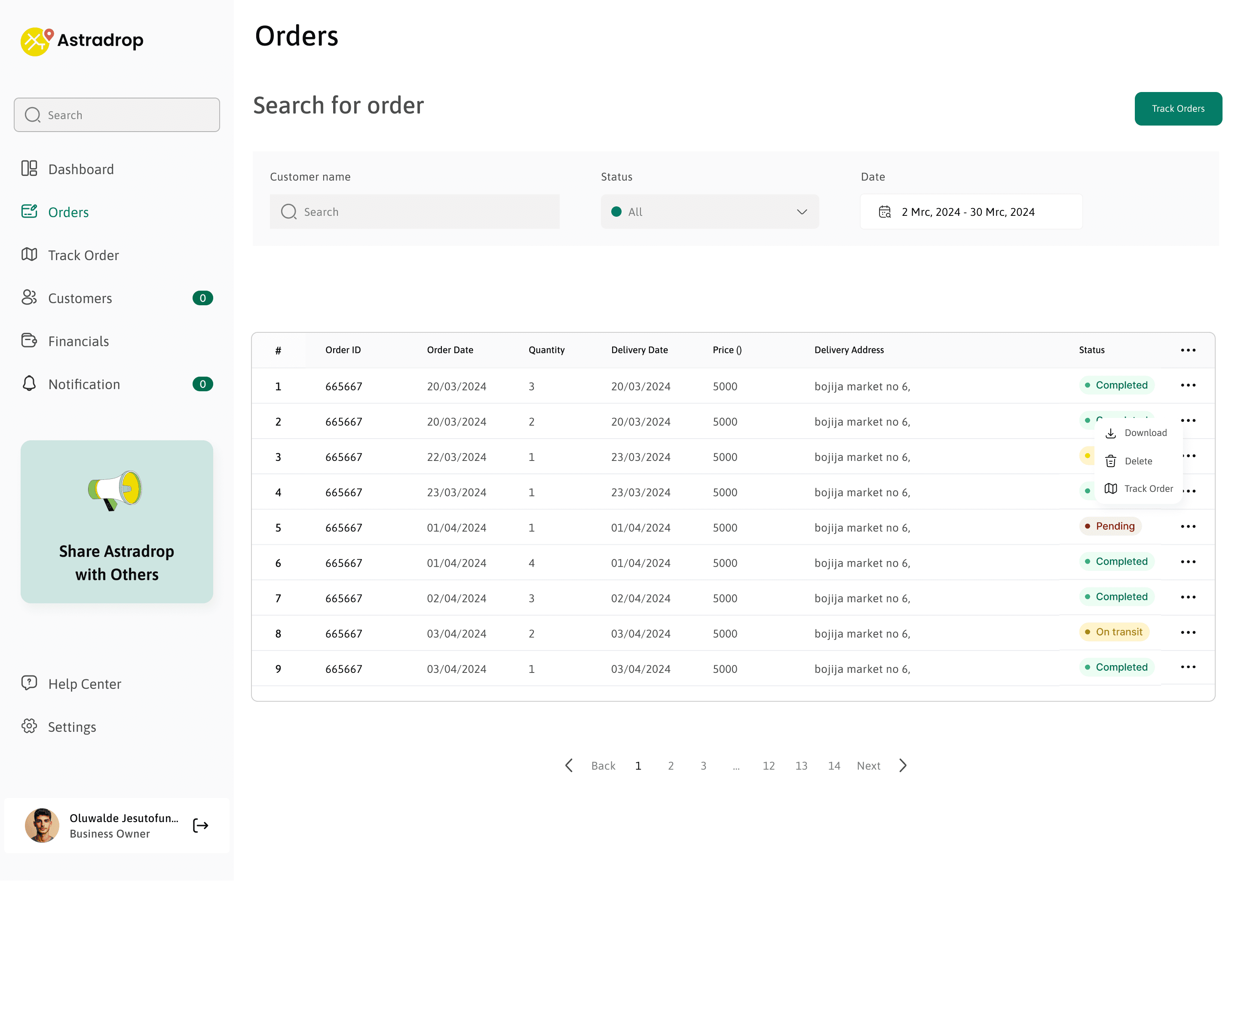Open the three-dot menu for order row 1
This screenshot has height=1013, width=1238.
coord(1188,385)
